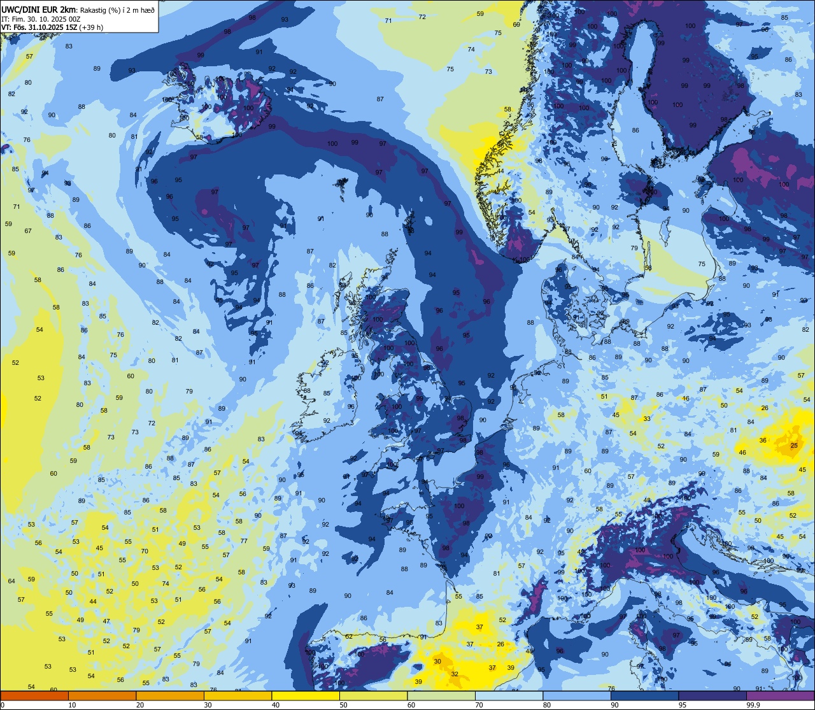
Task: Click the legend tick label "60"
Action: point(411,705)
